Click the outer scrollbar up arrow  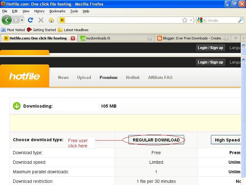pos(244,45)
